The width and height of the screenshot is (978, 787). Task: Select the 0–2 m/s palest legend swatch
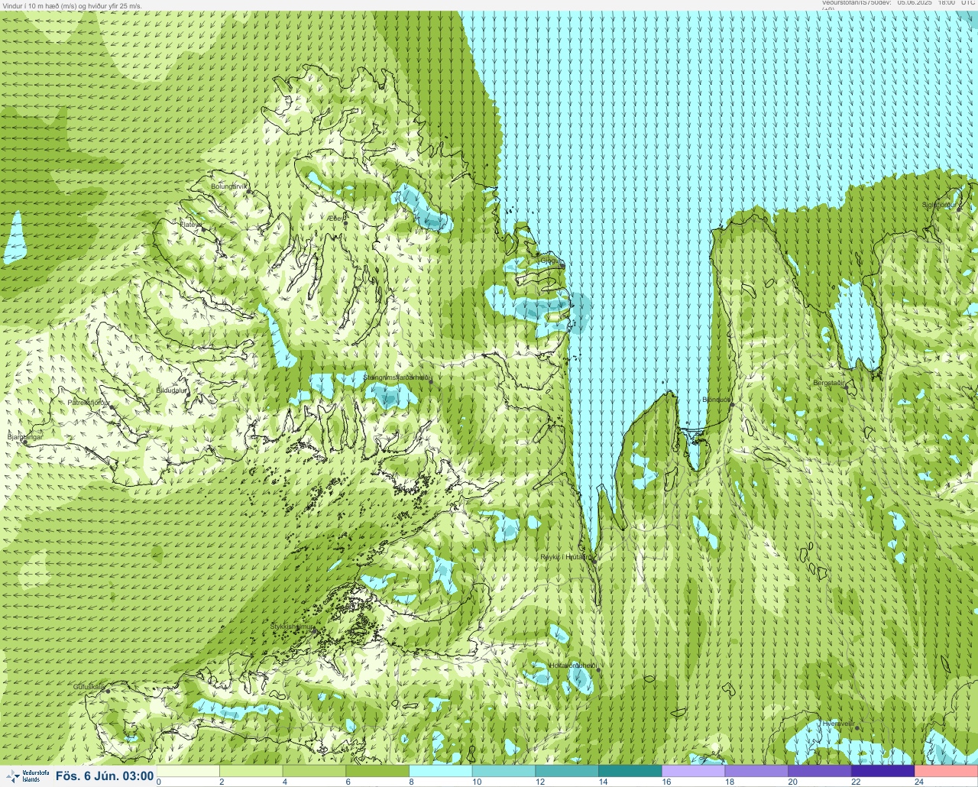coord(188,771)
